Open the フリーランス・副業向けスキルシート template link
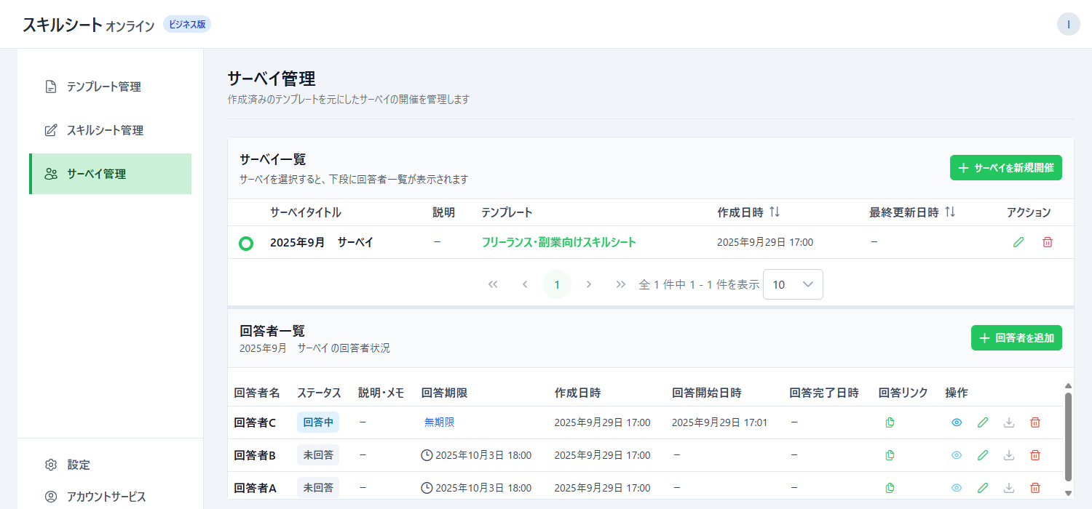 (558, 242)
